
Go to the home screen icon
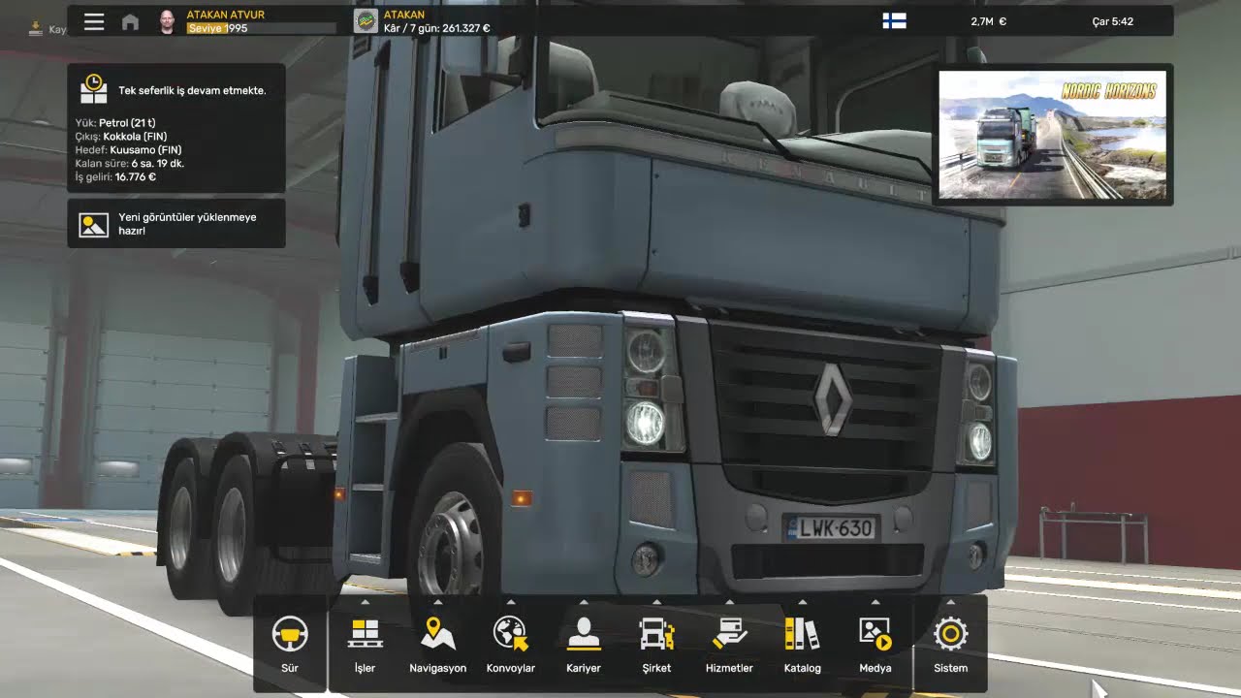tap(130, 21)
